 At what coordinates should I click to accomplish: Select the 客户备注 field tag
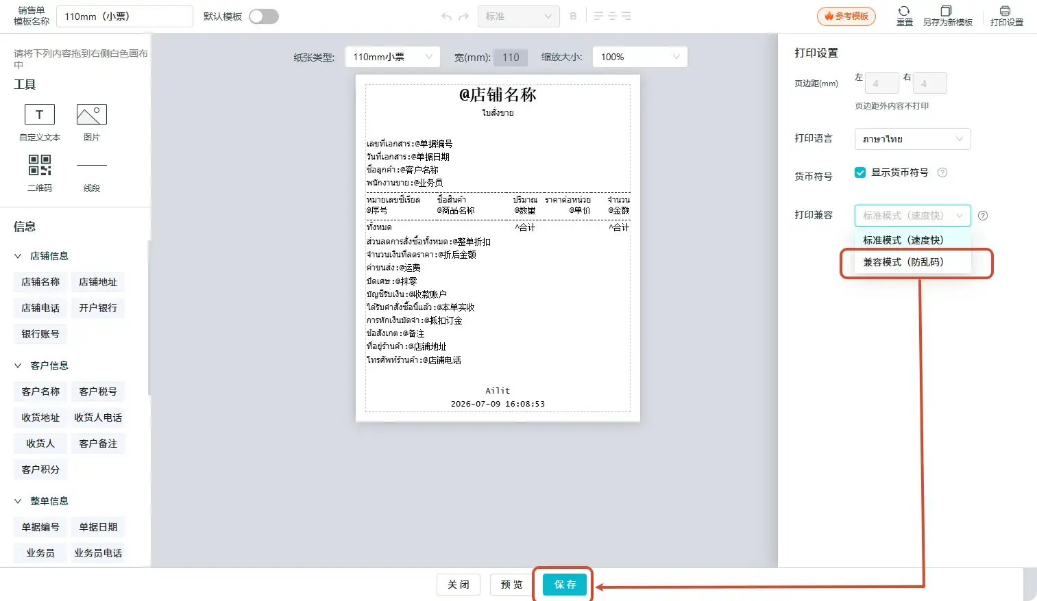pyautogui.click(x=98, y=444)
